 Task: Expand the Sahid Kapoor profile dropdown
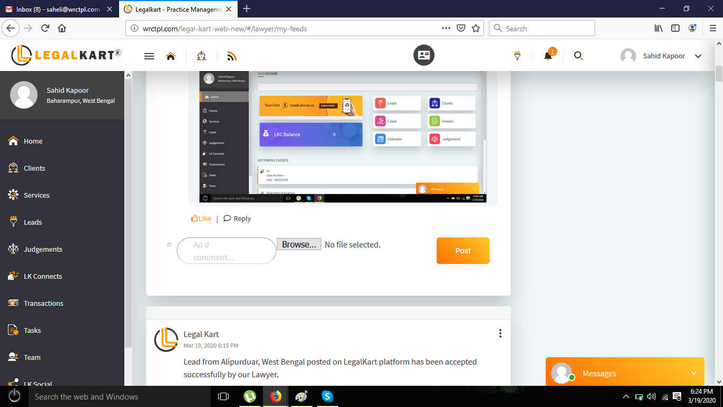click(x=698, y=56)
